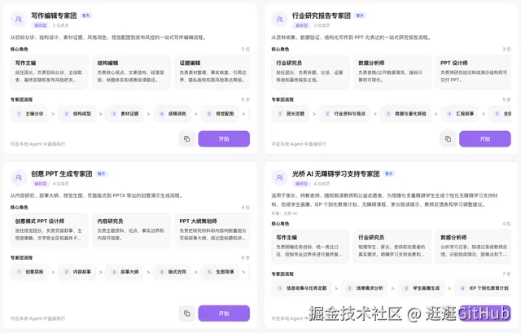
Task: Select the 写作主编 role card in 光桥 AI card
Action: [310, 247]
